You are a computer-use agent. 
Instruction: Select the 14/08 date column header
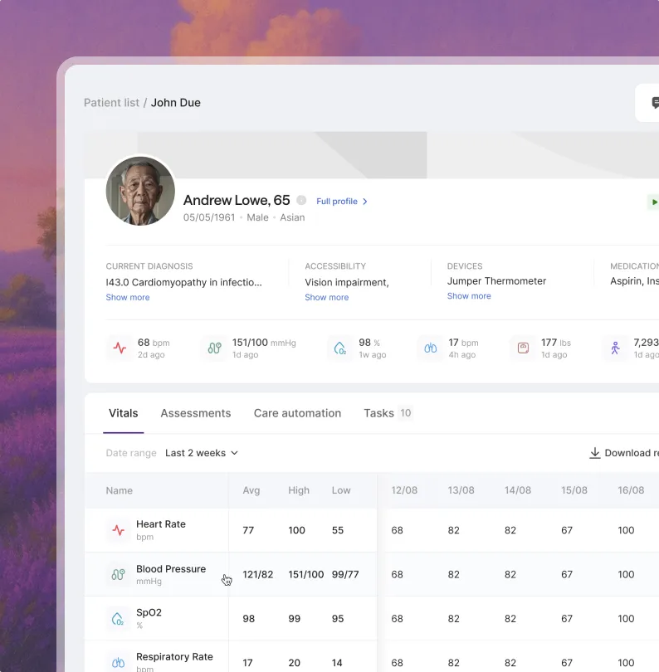518,490
